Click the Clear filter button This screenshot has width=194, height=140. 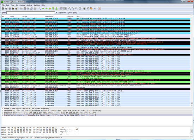click(70, 13)
